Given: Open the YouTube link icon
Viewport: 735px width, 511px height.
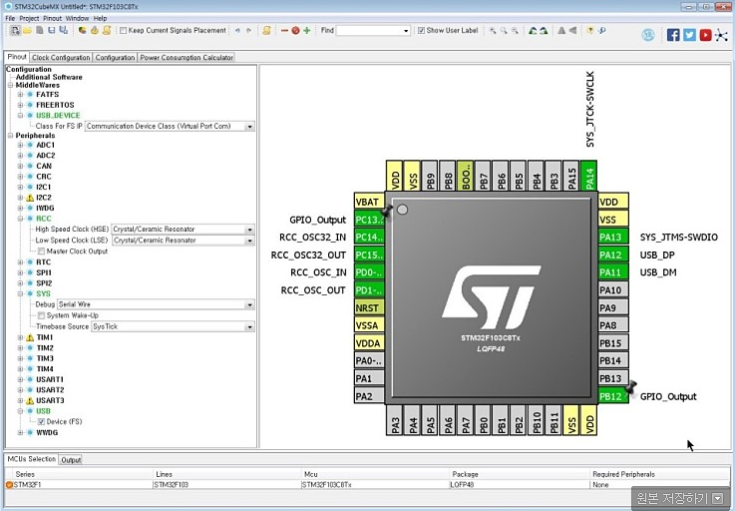Looking at the screenshot, I should pos(705,35).
